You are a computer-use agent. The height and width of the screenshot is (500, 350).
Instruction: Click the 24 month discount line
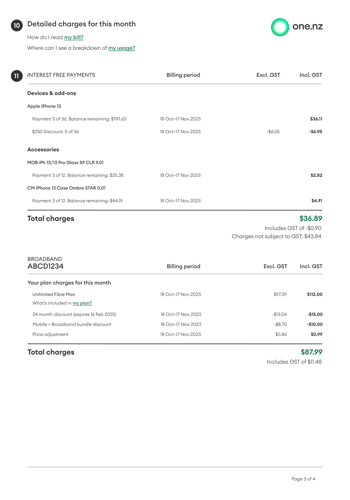[74, 314]
